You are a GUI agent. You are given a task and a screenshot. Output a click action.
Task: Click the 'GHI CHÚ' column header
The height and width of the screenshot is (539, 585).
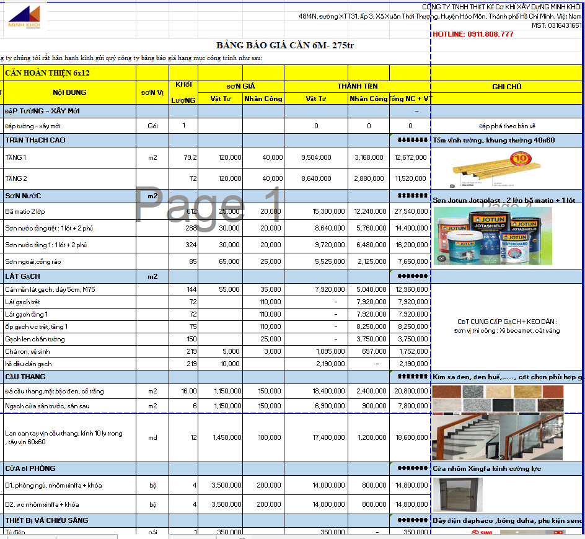tap(506, 87)
